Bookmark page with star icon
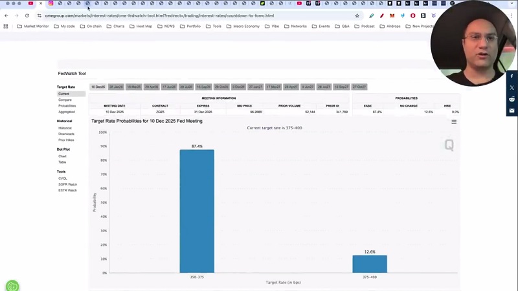518x291 pixels. (357, 16)
